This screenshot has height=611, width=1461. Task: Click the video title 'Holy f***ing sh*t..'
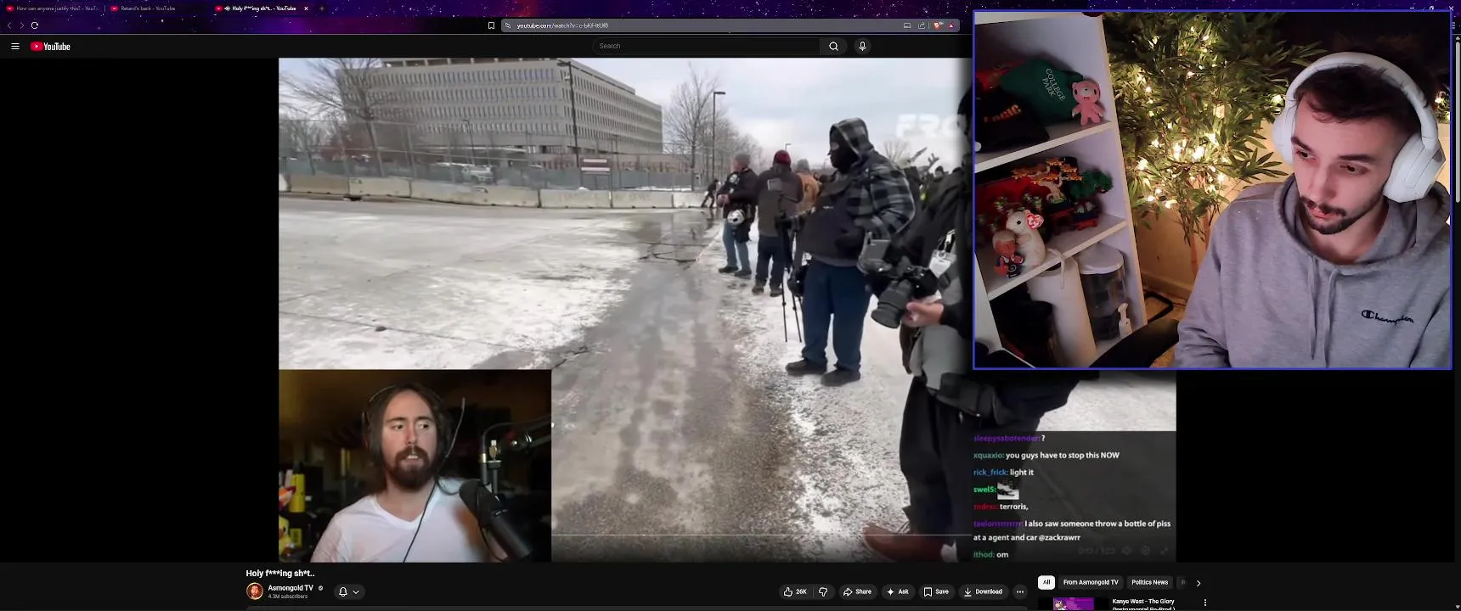click(x=280, y=574)
